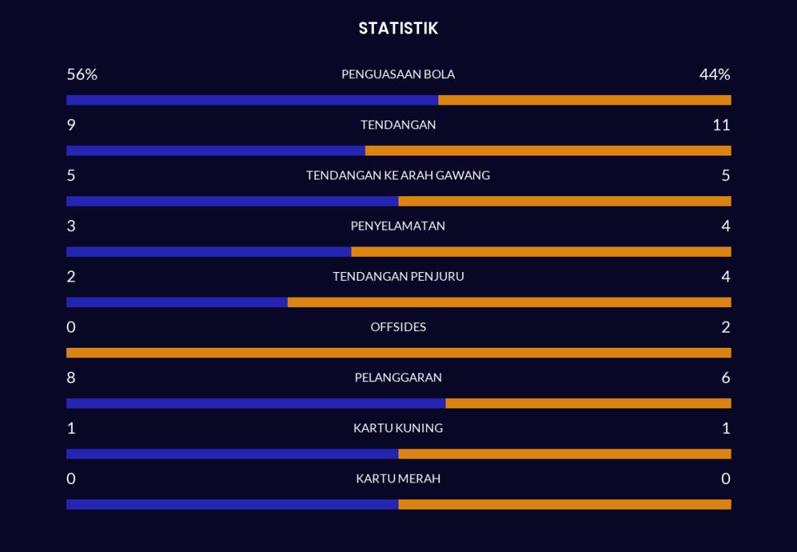Click the orange shots-on-target bar segment
The image size is (797, 552).
tap(565, 201)
